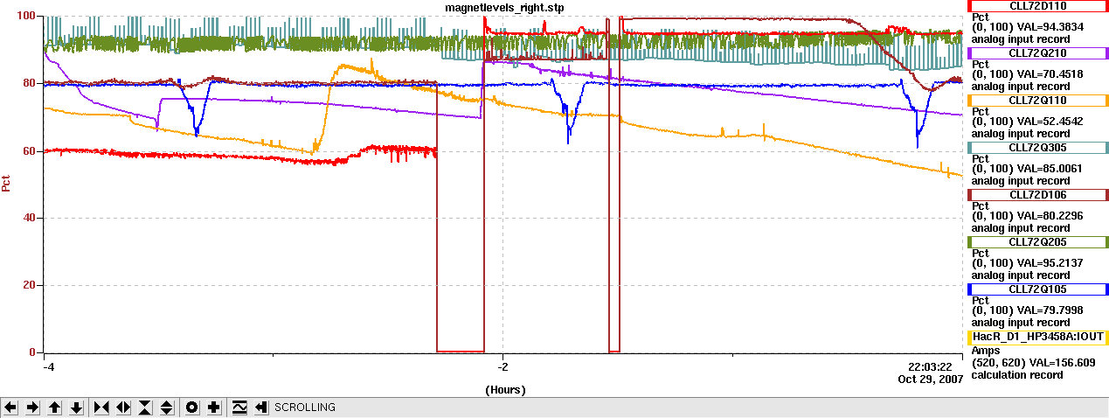1109x418 pixels.
Task: Compress the value axis with the inward vertical triangles
Action: point(145,408)
